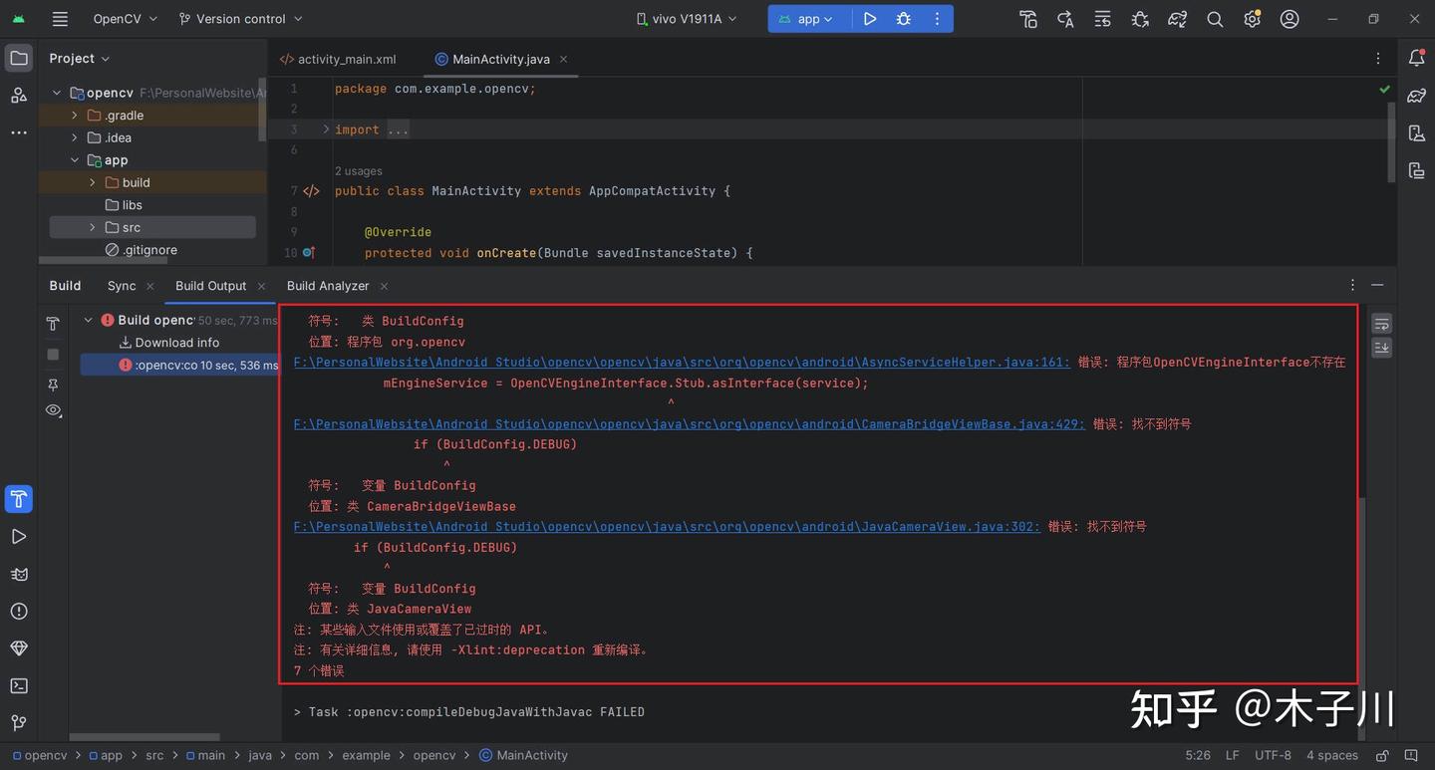Switch to the activity_main.xml editor tab
The image size is (1435, 770).
[347, 59]
